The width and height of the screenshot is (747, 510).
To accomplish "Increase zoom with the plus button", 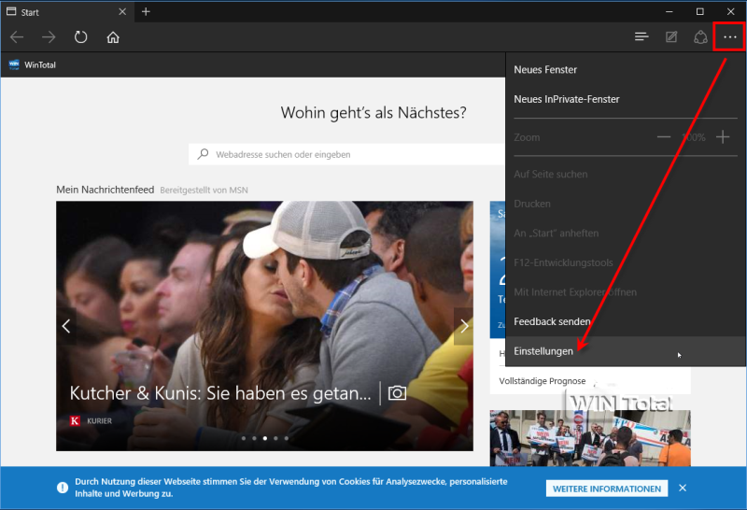I will 723,137.
